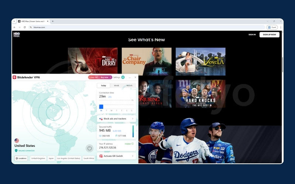295x184 pixels.
Task: Switch to the Today stats tab
Action: (104, 86)
